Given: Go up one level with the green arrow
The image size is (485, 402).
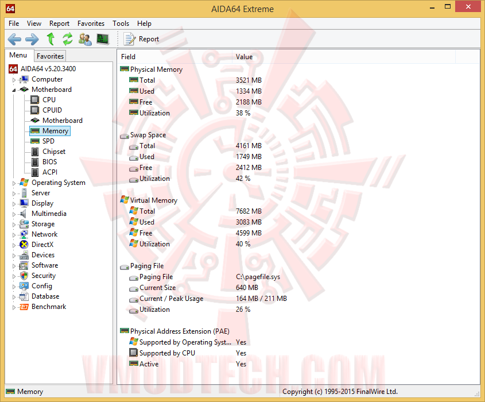Looking at the screenshot, I should (51, 39).
